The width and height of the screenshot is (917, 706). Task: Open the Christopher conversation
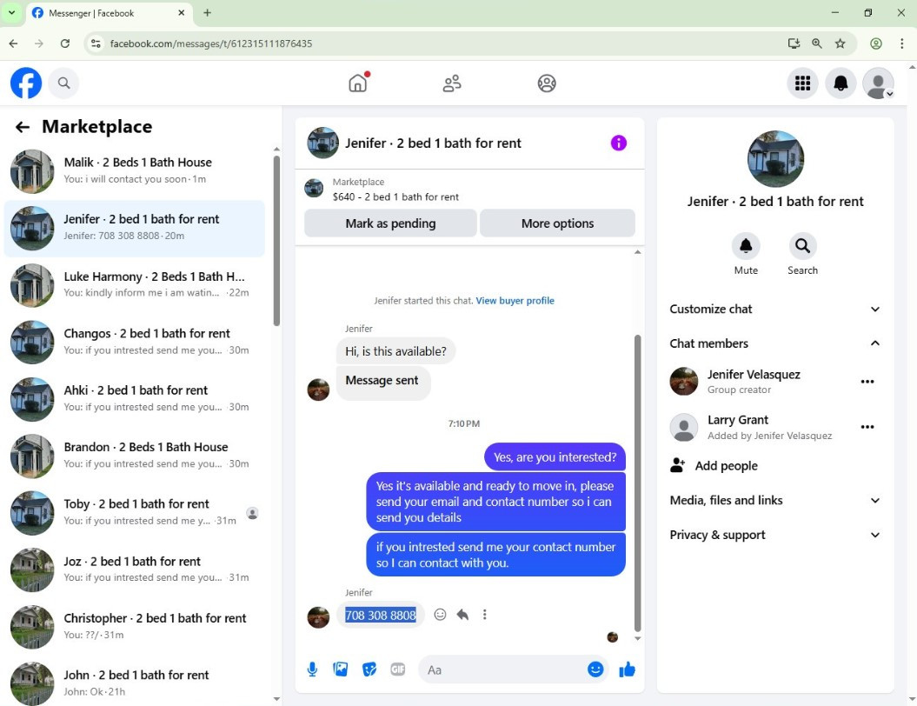135,626
